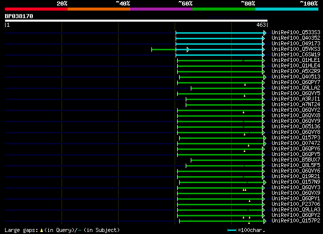Click the cyan alignment bar for Q533S3
Viewport: 323px width, 234px height.
220,33
